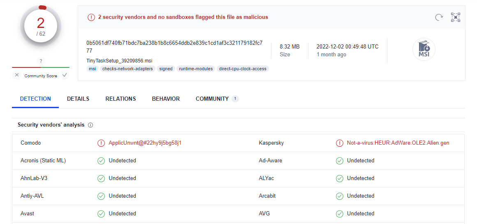
Task: Open the RELATIONS tab
Action: point(120,99)
